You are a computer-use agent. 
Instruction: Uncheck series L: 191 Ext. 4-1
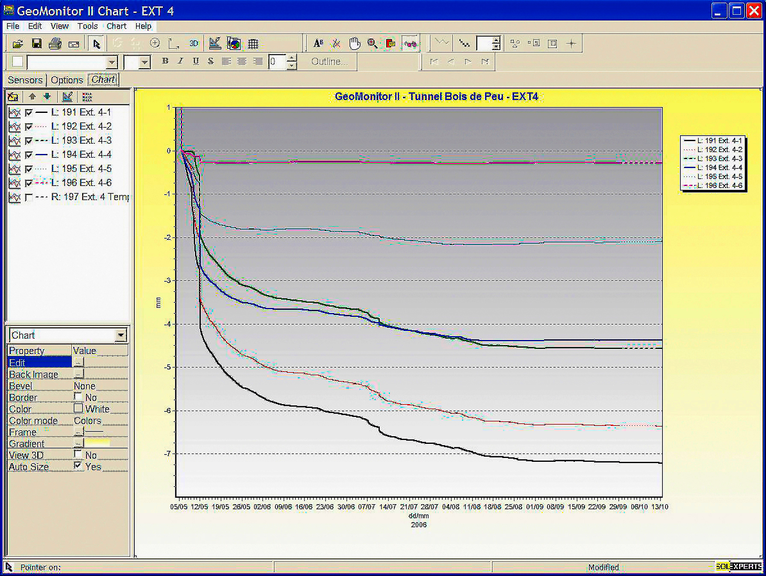pos(29,113)
